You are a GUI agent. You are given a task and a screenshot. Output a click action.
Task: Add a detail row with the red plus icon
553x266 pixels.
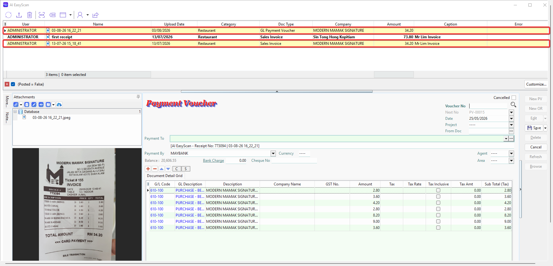(148, 169)
